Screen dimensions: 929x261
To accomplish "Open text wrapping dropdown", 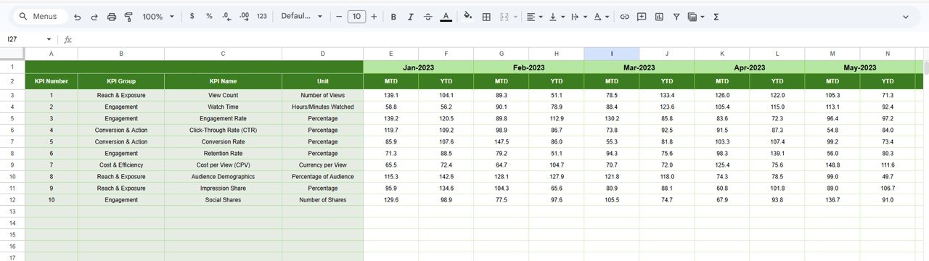I will 578,16.
